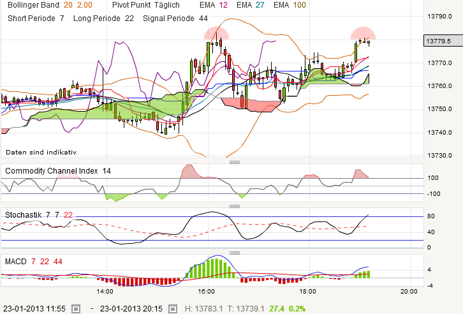Grab the divider handle above MACD panel
The width and height of the screenshot is (463, 314).
(235, 253)
